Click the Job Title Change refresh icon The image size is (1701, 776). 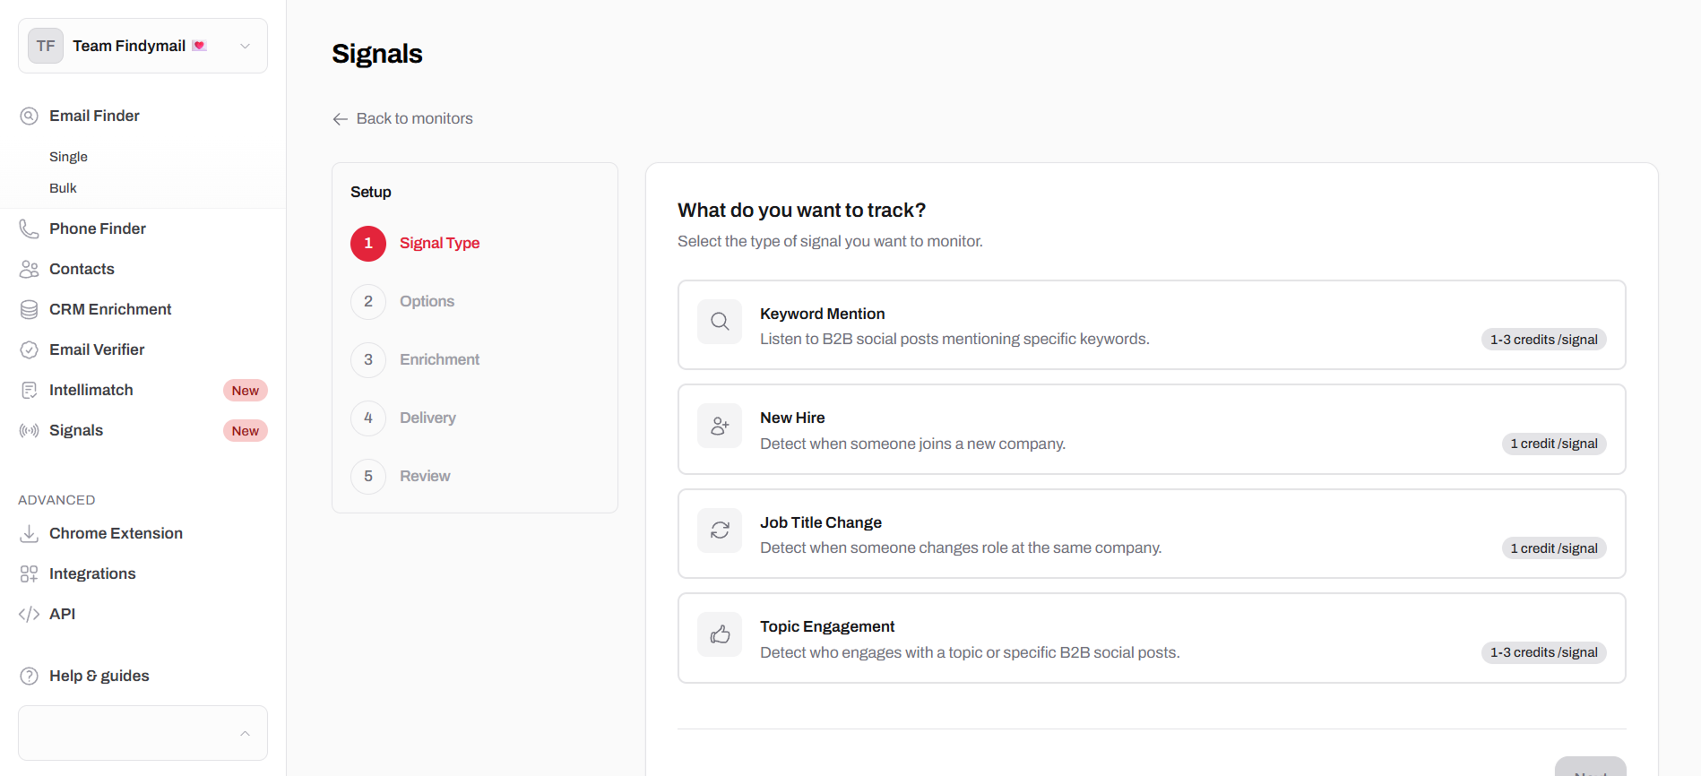point(720,530)
